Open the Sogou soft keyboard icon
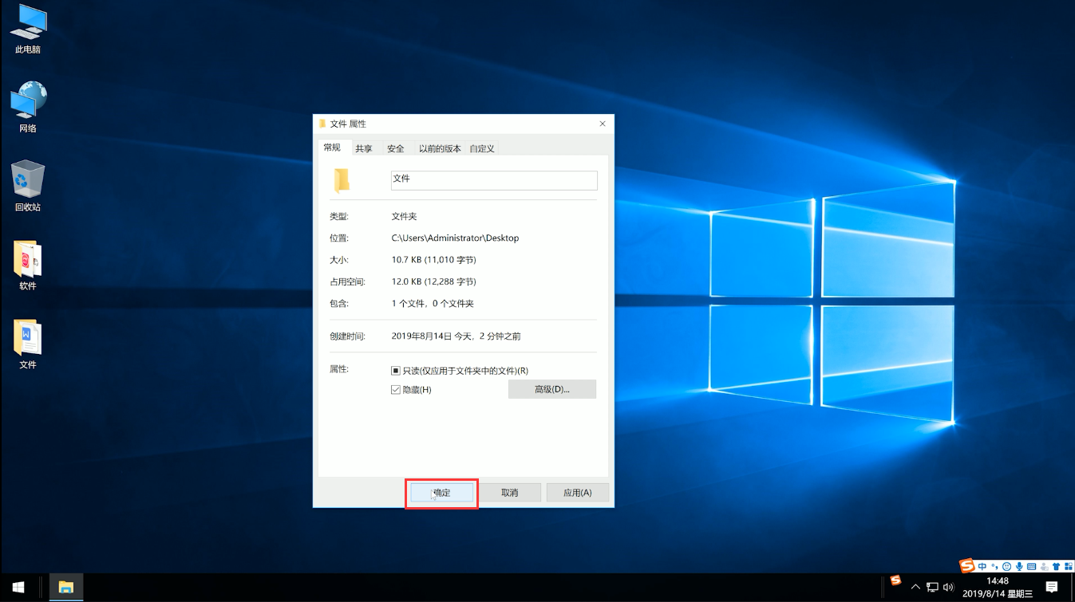The width and height of the screenshot is (1075, 602). 1031,566
